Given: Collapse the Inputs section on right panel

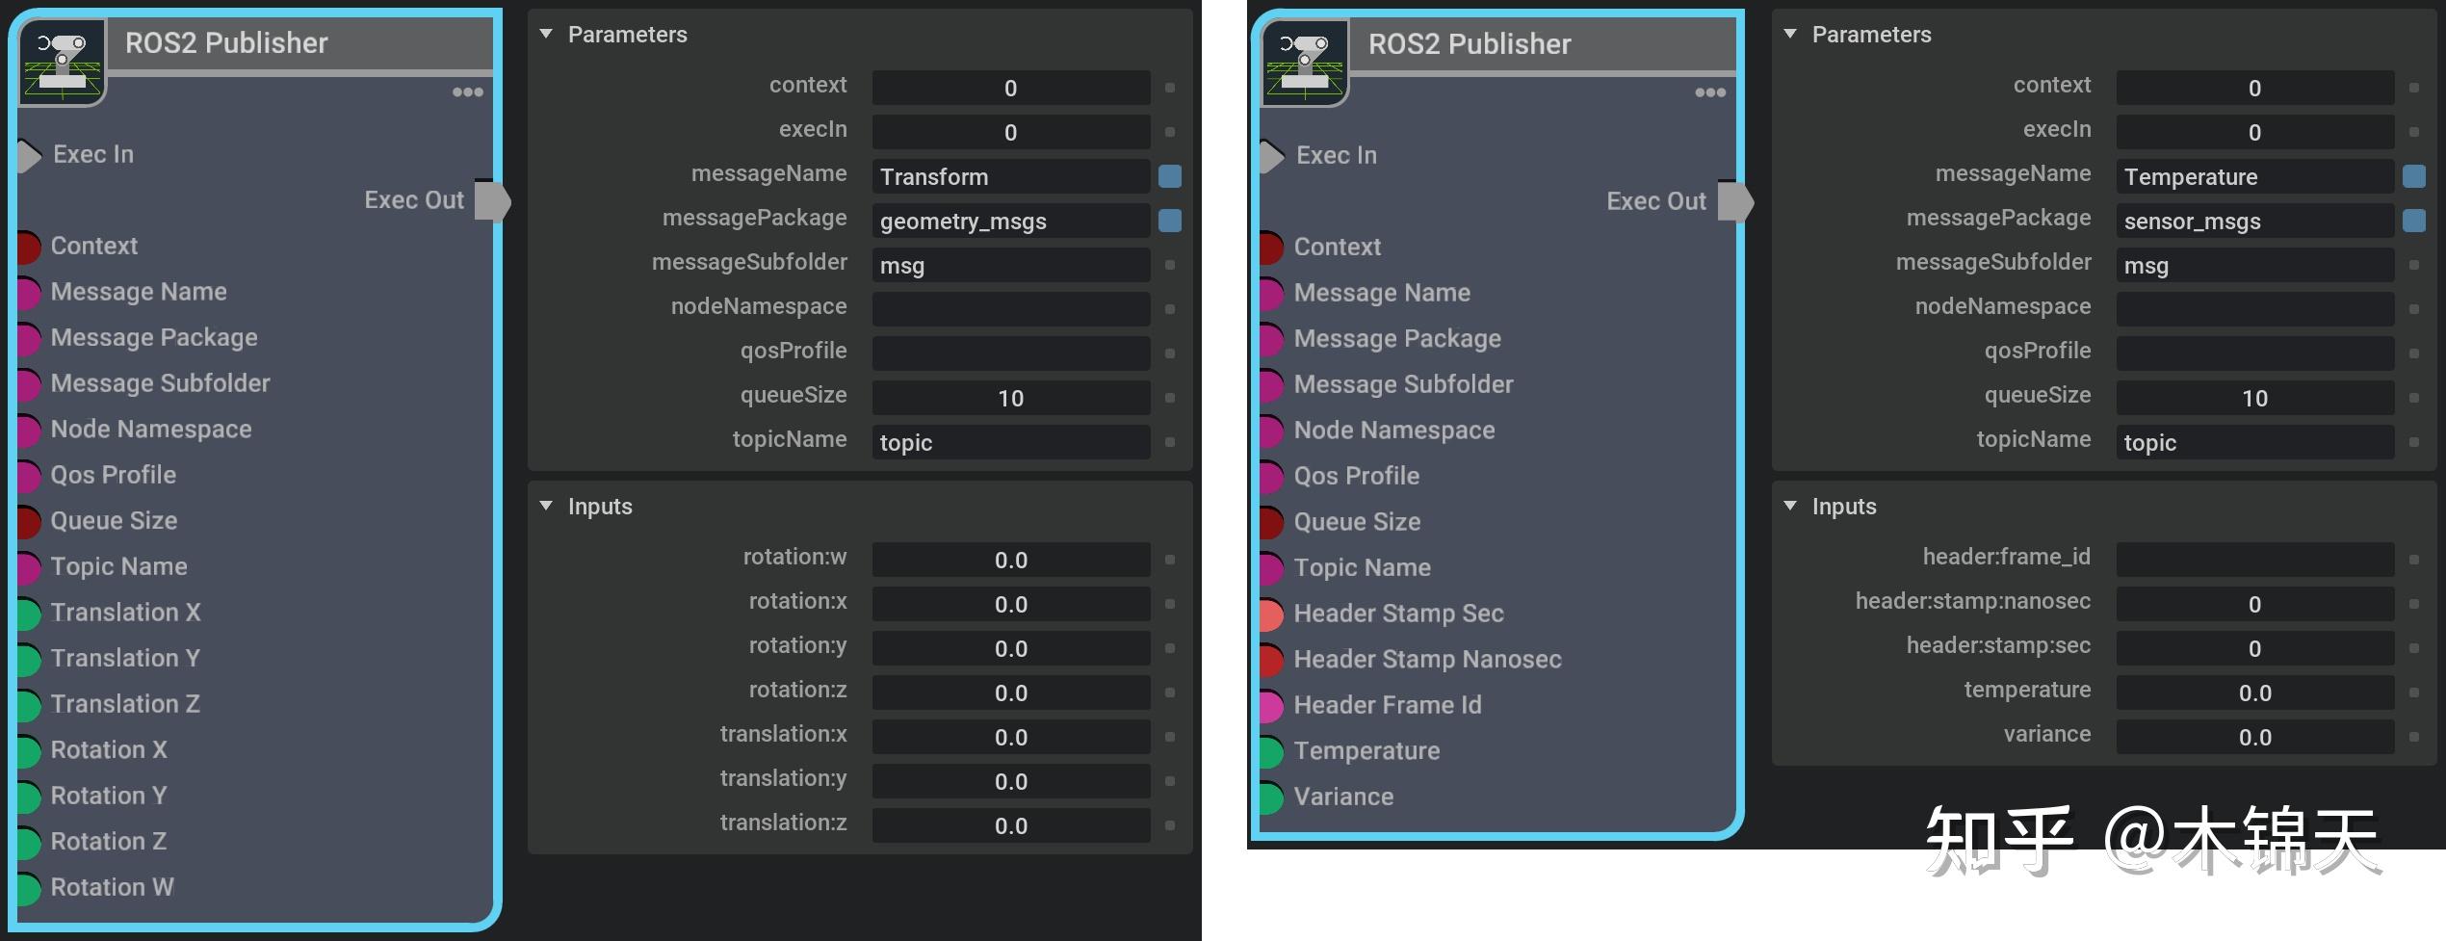Looking at the screenshot, I should (x=1789, y=506).
